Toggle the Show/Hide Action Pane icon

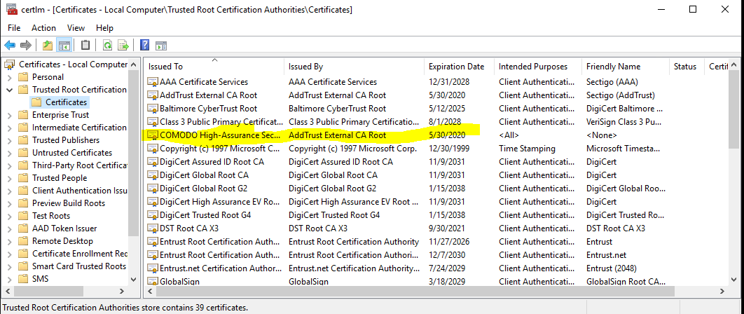pos(161,45)
